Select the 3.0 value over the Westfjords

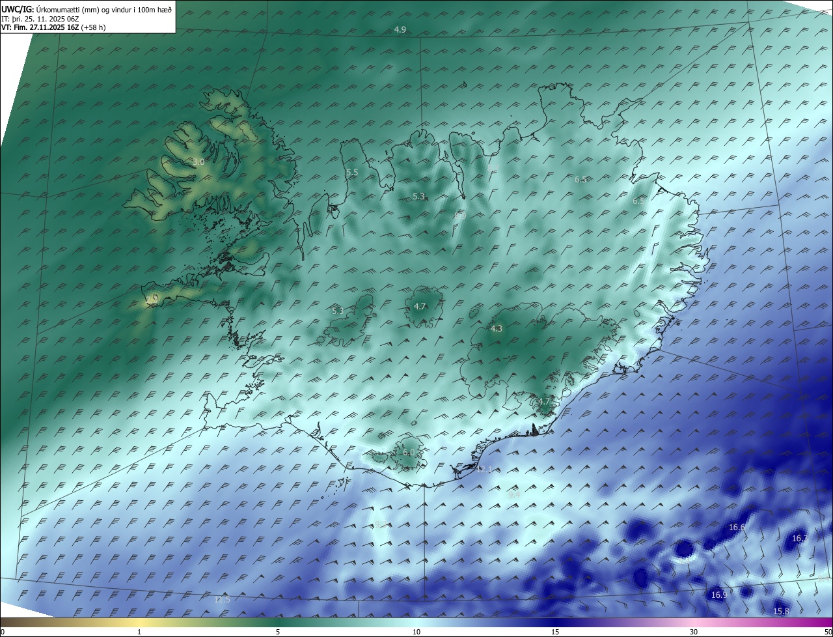(x=198, y=162)
